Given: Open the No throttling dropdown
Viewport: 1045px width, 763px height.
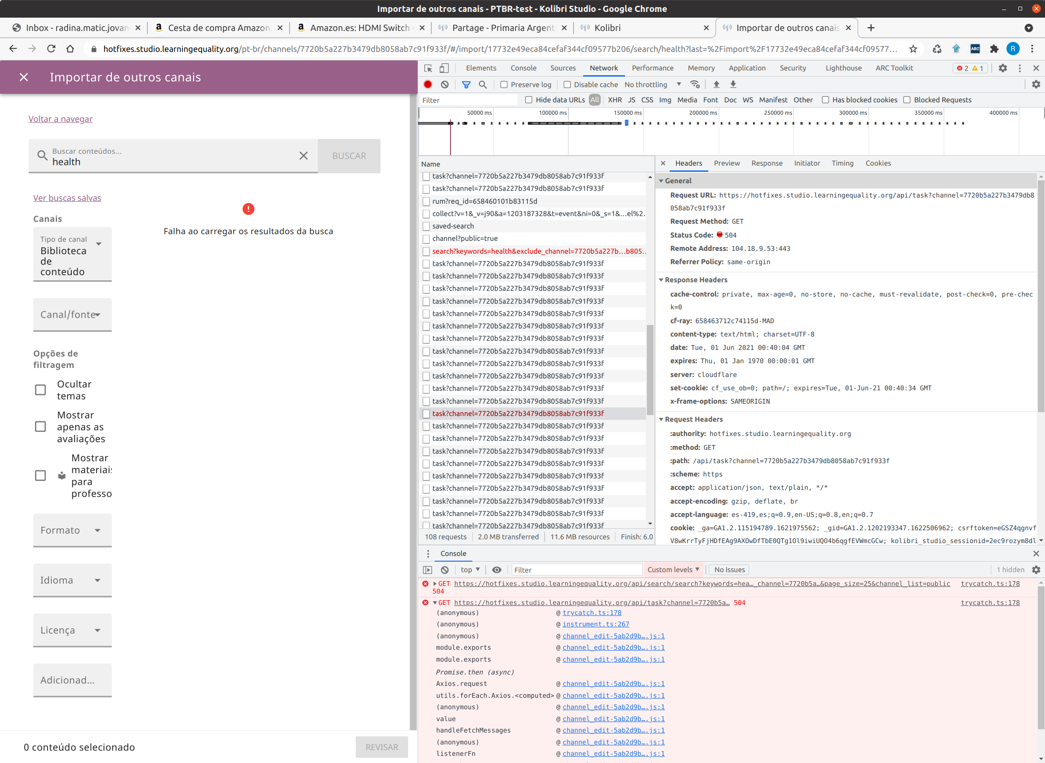Looking at the screenshot, I should tap(653, 84).
